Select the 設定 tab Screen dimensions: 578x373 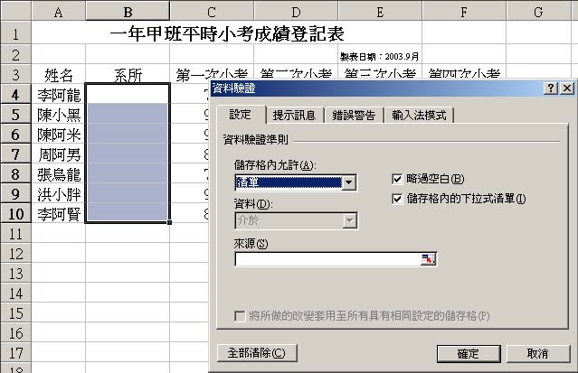coord(240,115)
